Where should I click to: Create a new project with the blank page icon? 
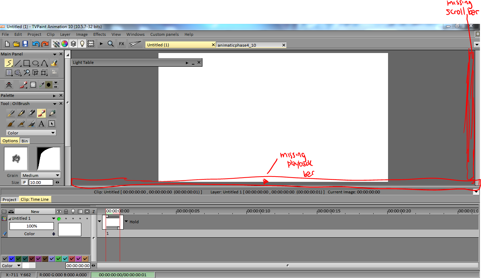pyautogui.click(x=7, y=44)
